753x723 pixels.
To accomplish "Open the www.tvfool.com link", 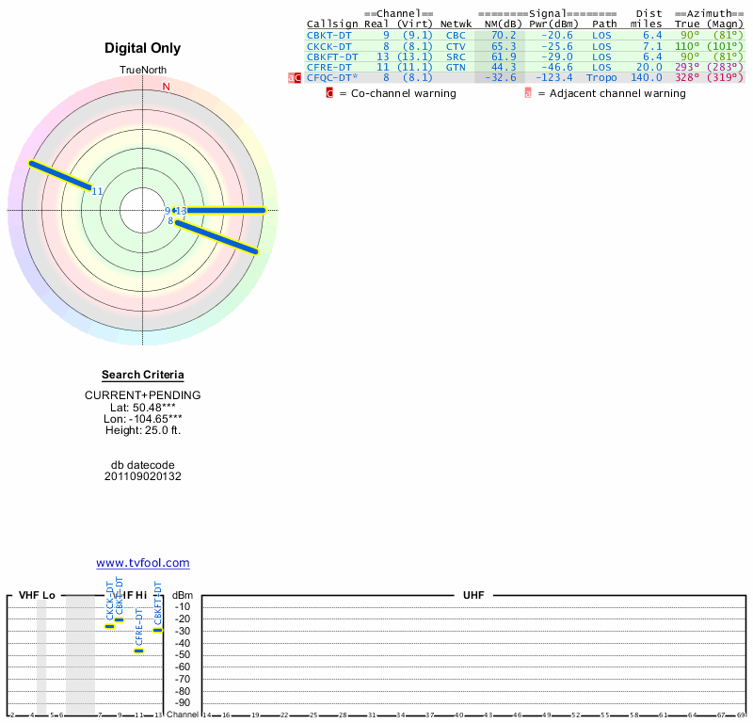I will pos(143,563).
